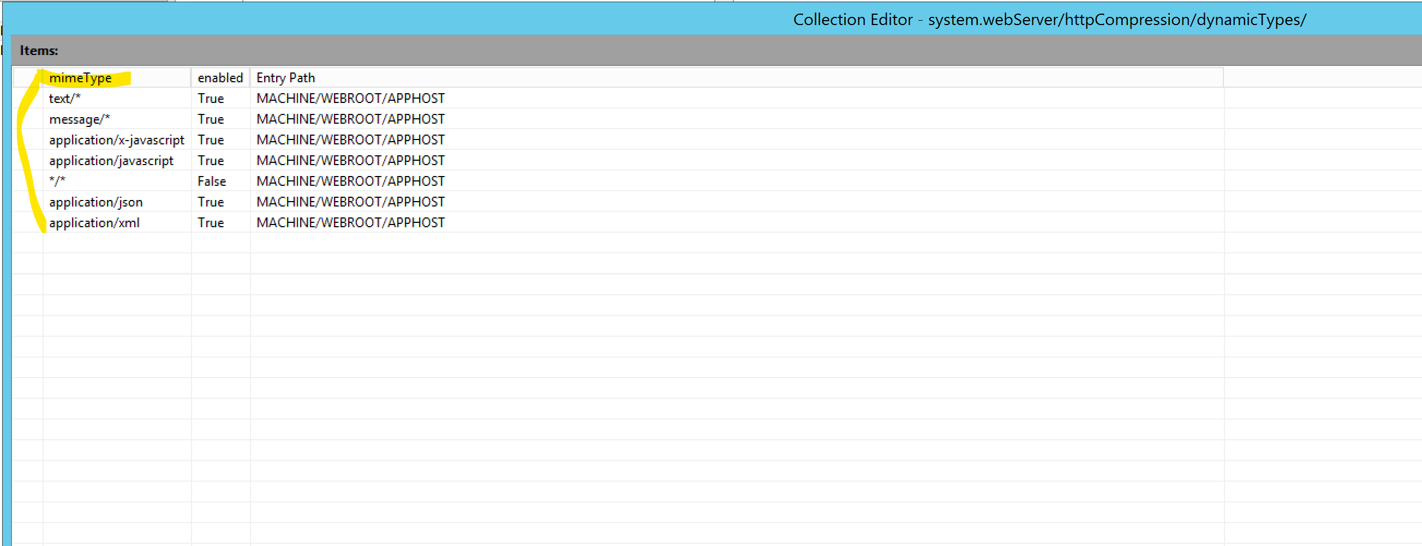Select the application/javascript mimeType entry

[111, 161]
